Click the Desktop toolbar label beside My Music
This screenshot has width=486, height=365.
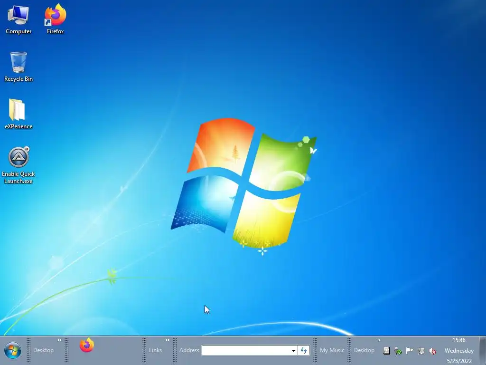tap(364, 350)
